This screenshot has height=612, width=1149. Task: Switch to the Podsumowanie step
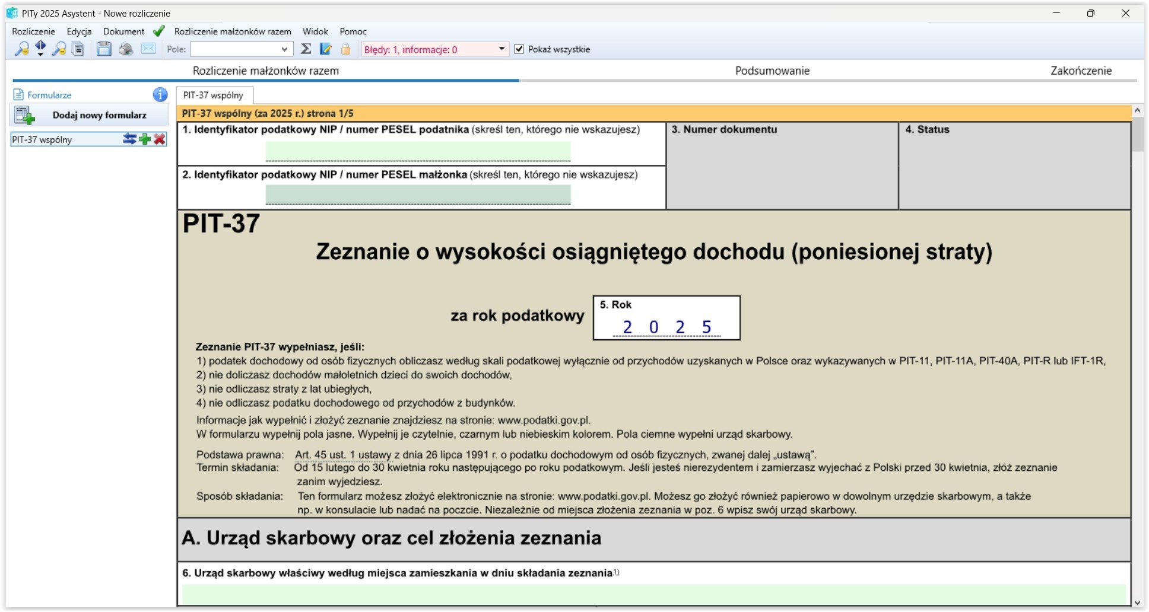(772, 71)
